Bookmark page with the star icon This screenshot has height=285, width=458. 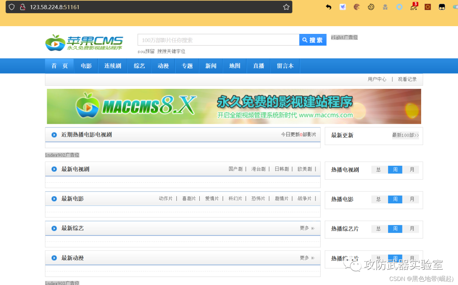(286, 7)
